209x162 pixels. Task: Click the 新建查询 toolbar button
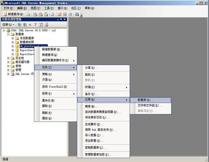point(13,14)
